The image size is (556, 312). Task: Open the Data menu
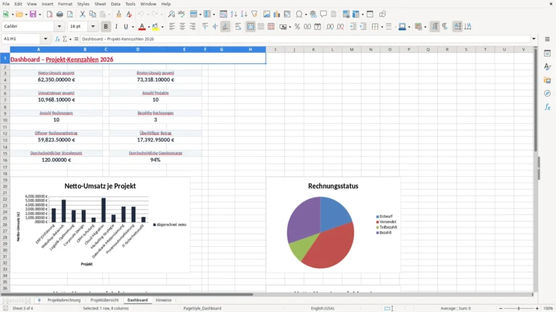pyautogui.click(x=115, y=4)
